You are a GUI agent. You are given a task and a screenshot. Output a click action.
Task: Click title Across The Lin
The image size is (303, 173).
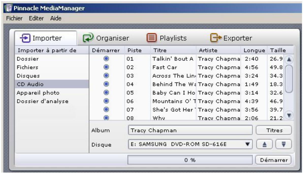pyautogui.click(x=174, y=76)
